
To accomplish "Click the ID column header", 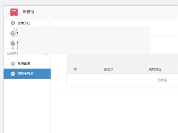I will coord(76,69).
